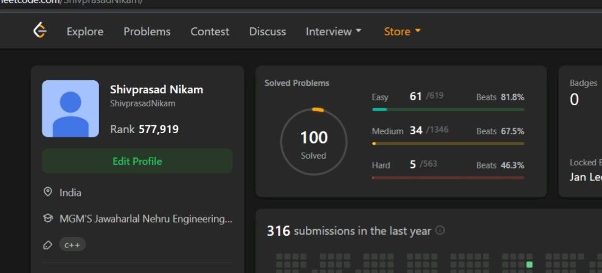
Task: Expand the Interview dropdown menu
Action: [333, 32]
